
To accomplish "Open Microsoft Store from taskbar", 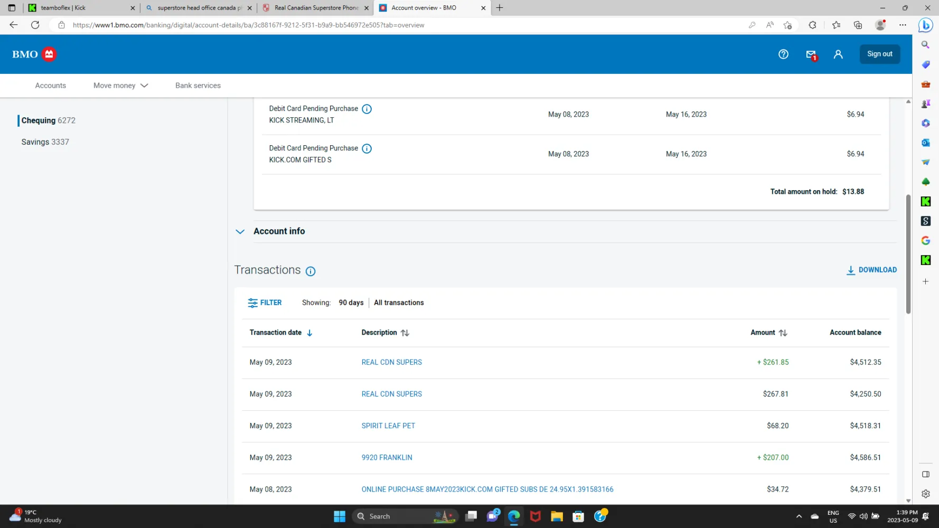I will pos(578,516).
